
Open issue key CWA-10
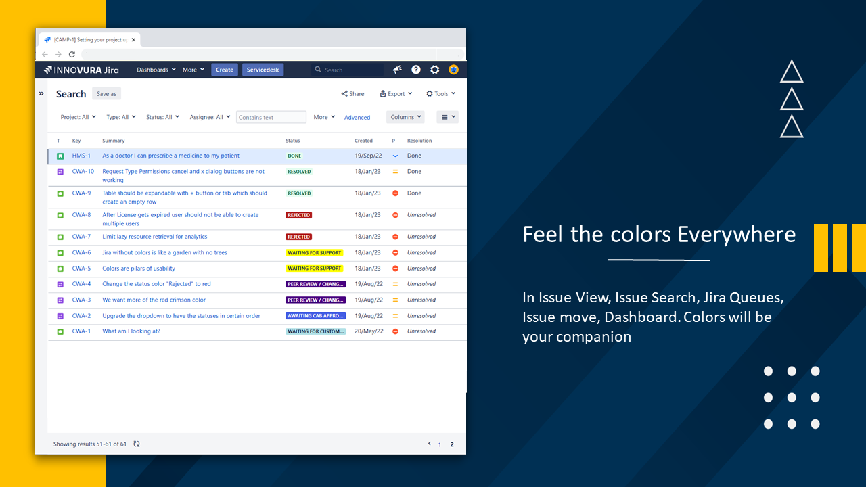coord(83,171)
